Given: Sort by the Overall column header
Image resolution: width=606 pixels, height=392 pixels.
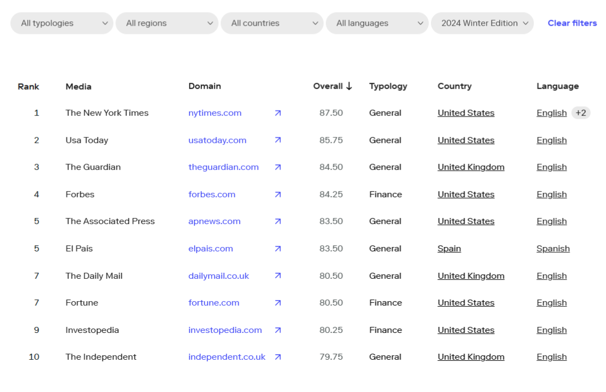Looking at the screenshot, I should pyautogui.click(x=333, y=86).
